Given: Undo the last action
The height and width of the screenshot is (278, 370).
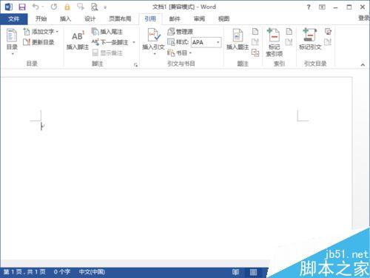Looking at the screenshot, I should click(36, 7).
